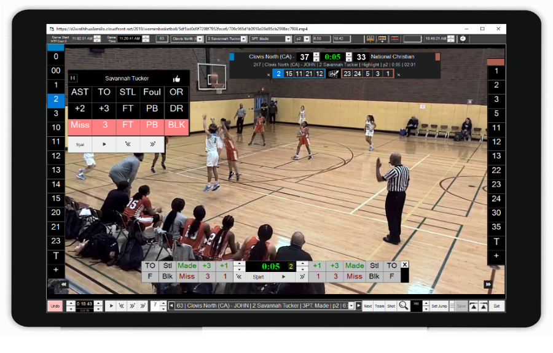Image resolution: width=553 pixels, height=353 pixels.
Task: Open the 2 Savannah Tucker player dropdown
Action: coord(243,39)
